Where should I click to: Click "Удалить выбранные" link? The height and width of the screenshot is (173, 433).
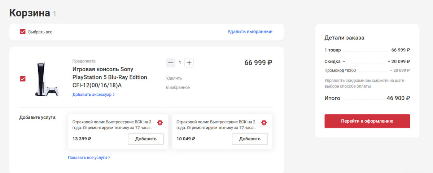tap(250, 32)
